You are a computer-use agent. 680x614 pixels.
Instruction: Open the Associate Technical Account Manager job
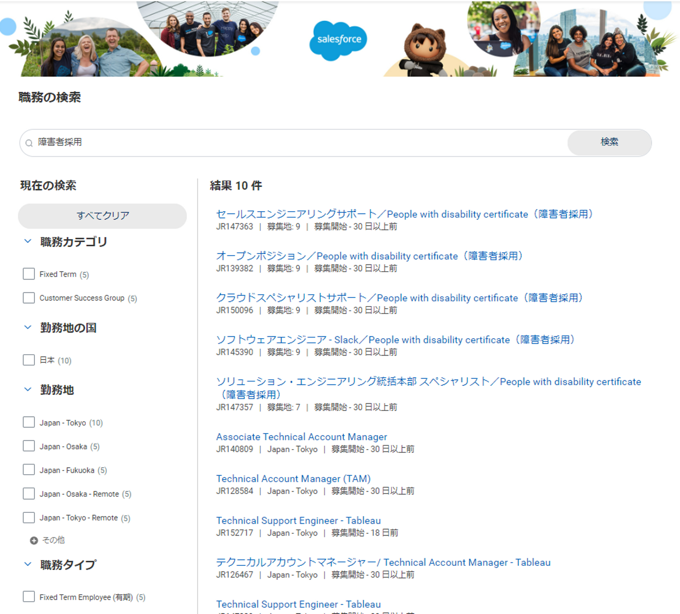302,437
